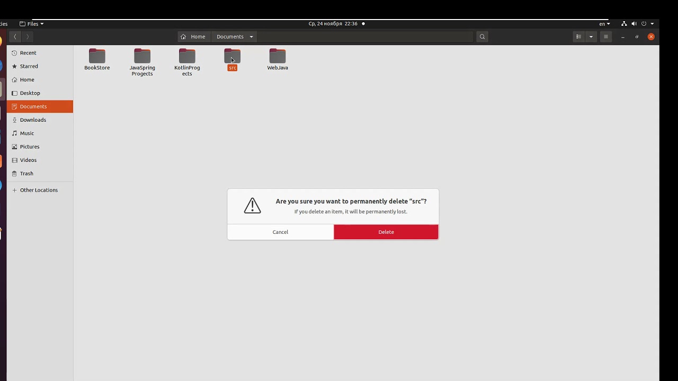The image size is (678, 381).
Task: Click the Pictures icon in sidebar
Action: (14, 147)
